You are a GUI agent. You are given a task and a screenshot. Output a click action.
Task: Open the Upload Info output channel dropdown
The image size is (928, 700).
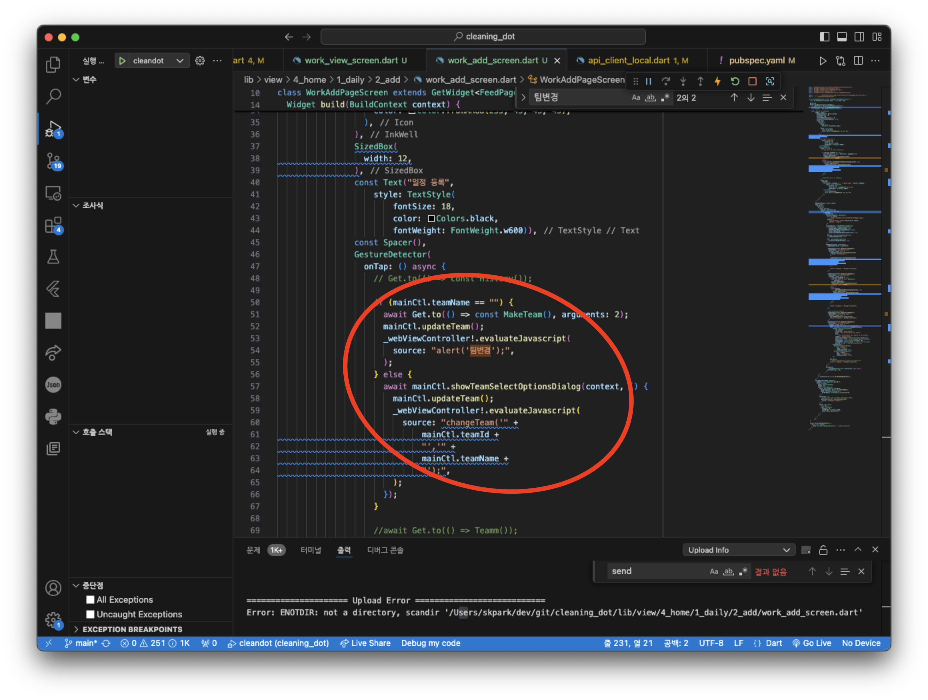click(x=739, y=550)
